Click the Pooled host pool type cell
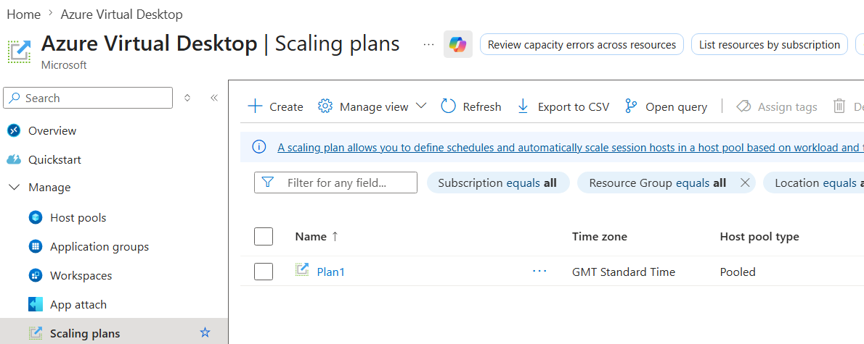 [x=737, y=272]
